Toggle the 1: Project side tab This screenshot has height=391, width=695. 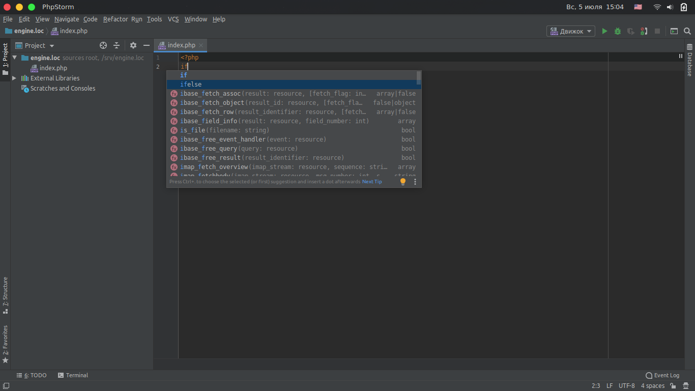point(5,60)
